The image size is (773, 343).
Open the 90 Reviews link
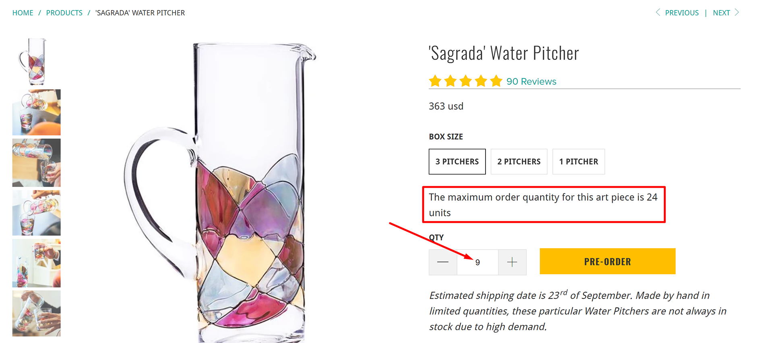(531, 82)
